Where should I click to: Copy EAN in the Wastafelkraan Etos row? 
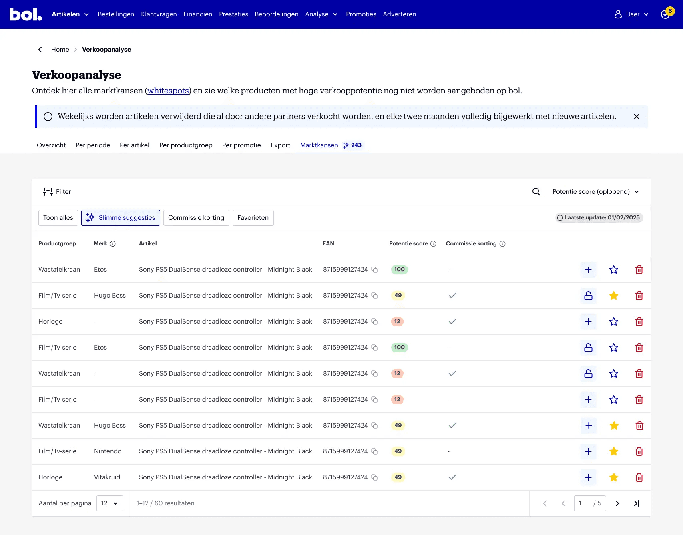tap(374, 270)
